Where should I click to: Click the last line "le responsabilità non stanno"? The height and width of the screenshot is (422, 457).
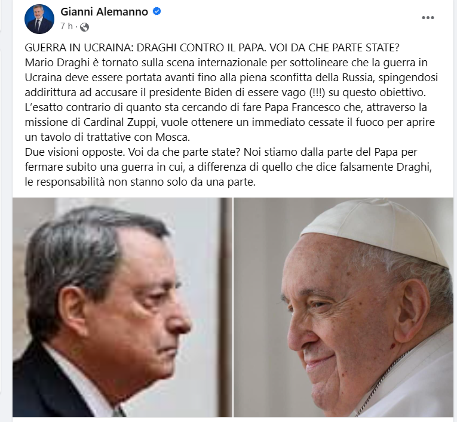140,182
